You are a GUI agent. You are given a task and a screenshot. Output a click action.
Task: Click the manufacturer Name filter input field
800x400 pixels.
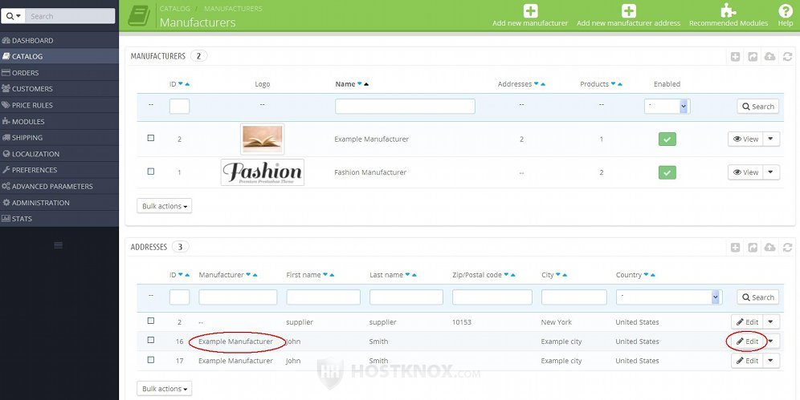[x=405, y=107]
